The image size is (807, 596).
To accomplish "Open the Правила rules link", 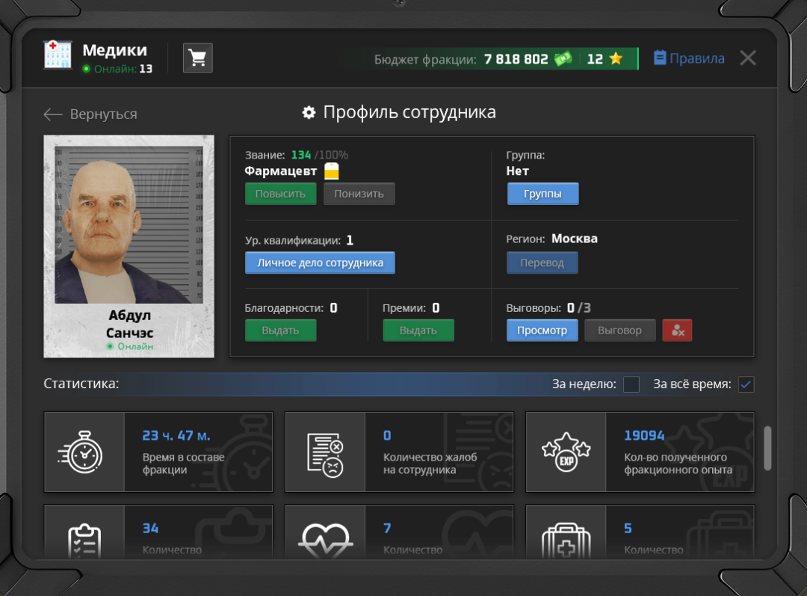I will click(689, 58).
